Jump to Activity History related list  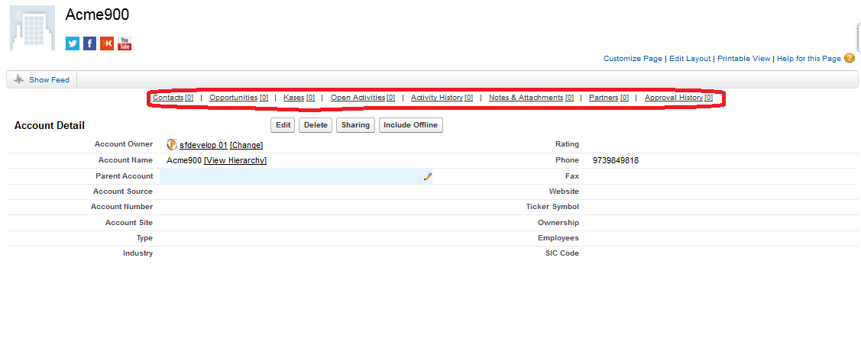tap(442, 98)
